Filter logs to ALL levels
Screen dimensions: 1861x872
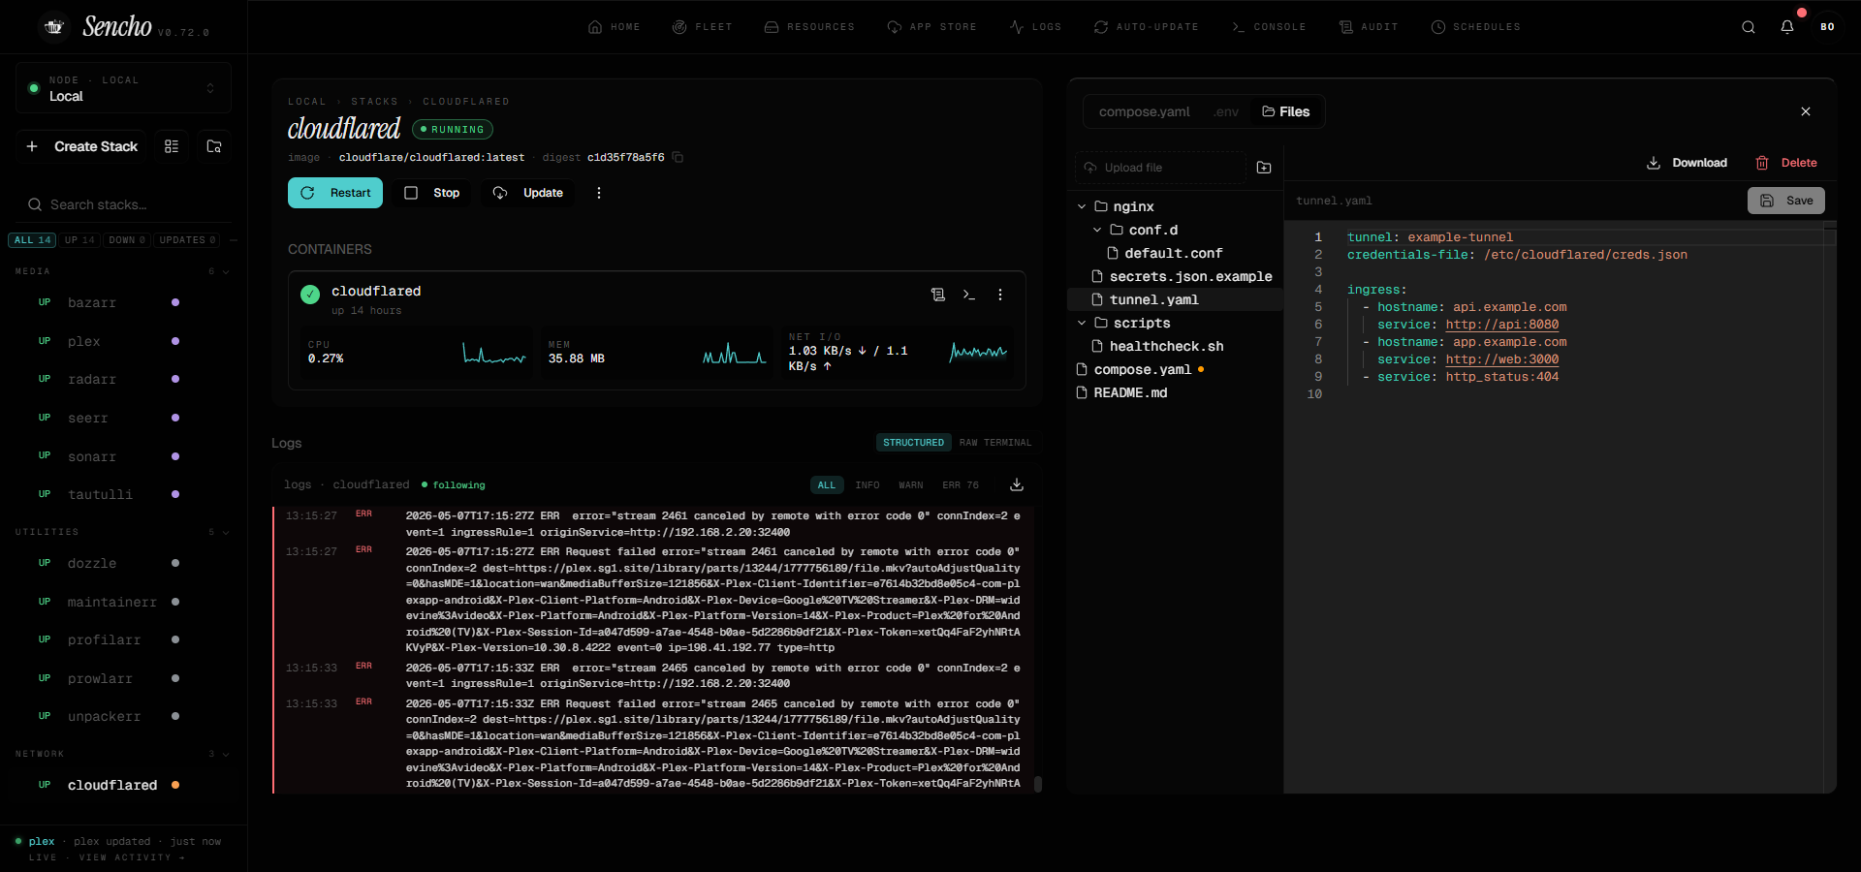coord(827,485)
